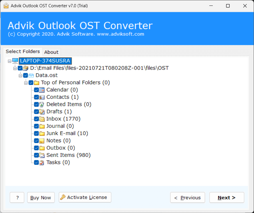This screenshot has height=213, width=254.
Task: Click the Outbox folder icon
Action: click(x=42, y=148)
